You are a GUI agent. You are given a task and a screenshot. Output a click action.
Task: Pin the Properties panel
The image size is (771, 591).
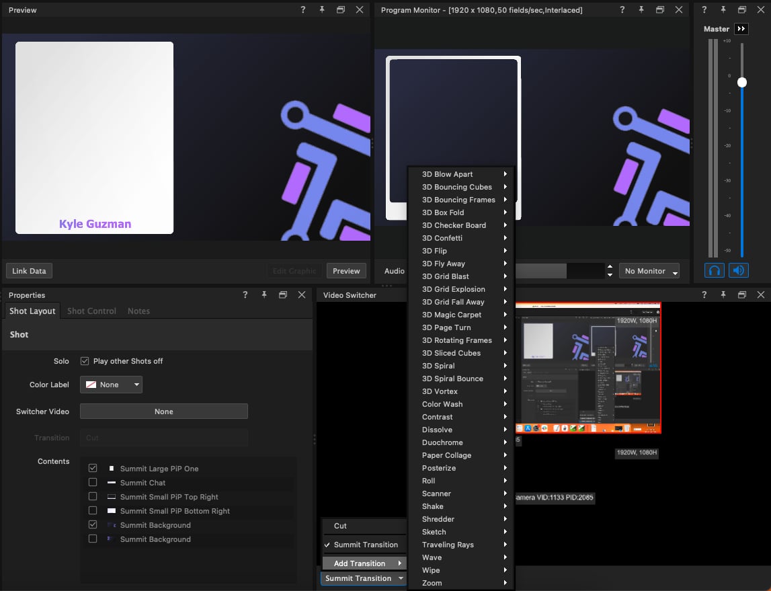point(264,295)
